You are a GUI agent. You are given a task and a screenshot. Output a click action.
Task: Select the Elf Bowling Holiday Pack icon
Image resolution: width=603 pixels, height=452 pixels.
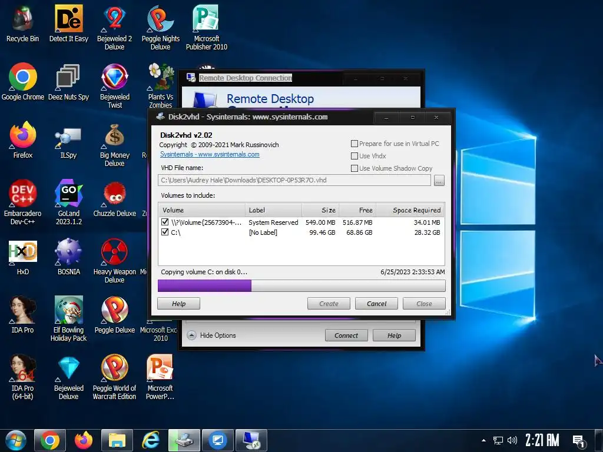pyautogui.click(x=68, y=318)
